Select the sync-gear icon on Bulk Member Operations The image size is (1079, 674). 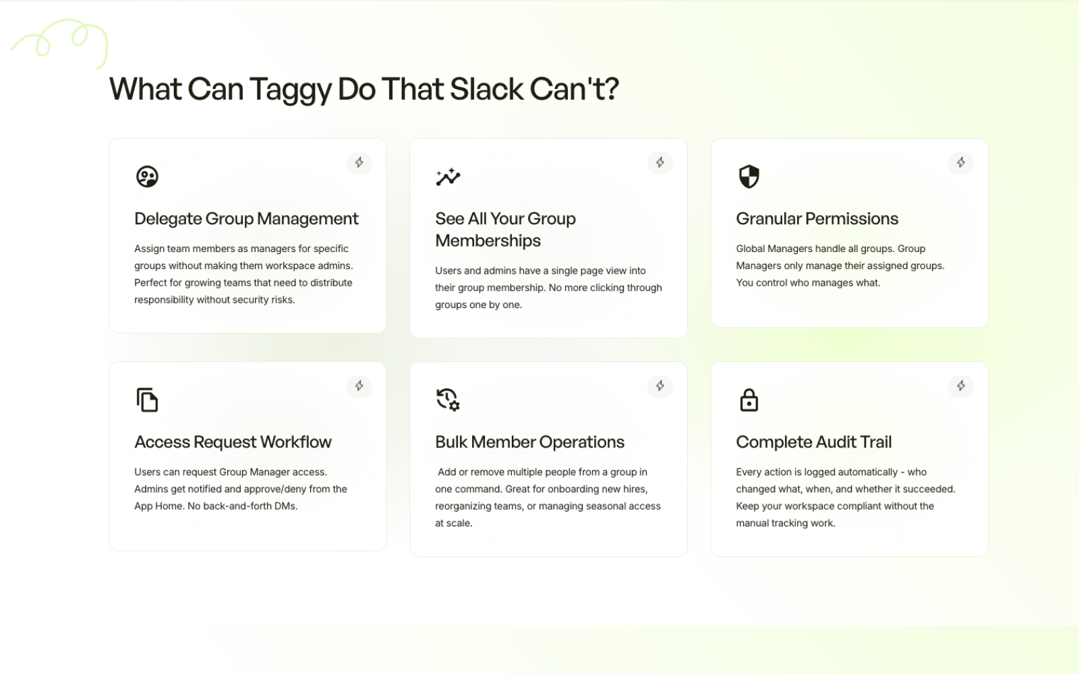coord(448,400)
